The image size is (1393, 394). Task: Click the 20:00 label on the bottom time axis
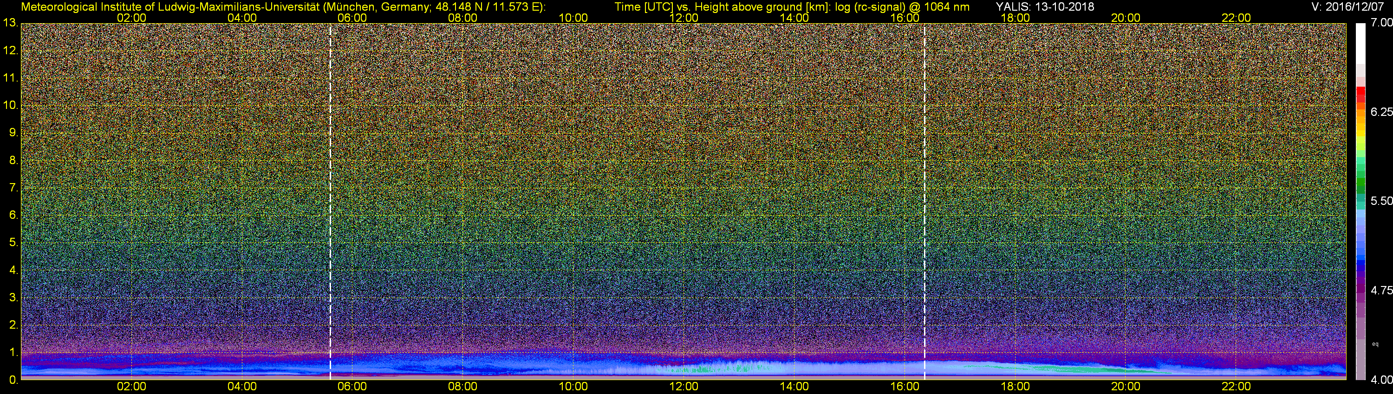(1126, 387)
